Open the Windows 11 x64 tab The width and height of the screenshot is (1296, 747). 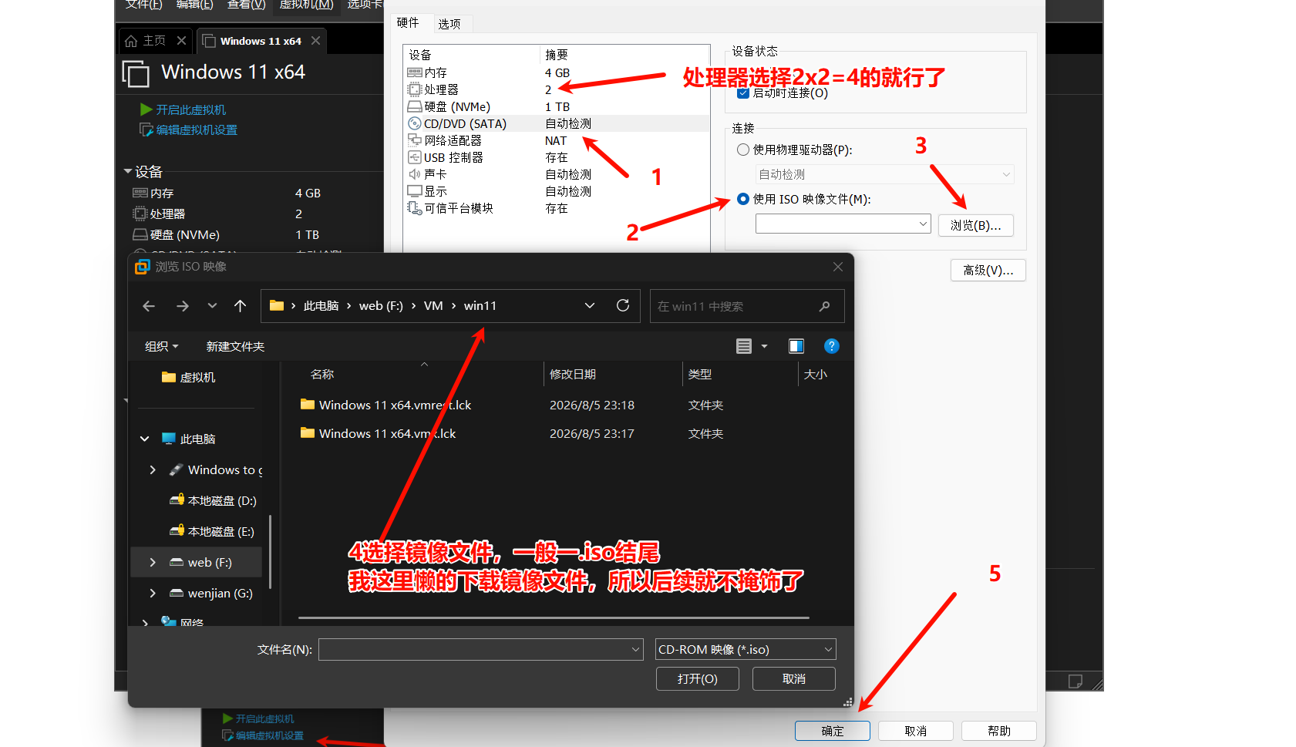click(261, 41)
